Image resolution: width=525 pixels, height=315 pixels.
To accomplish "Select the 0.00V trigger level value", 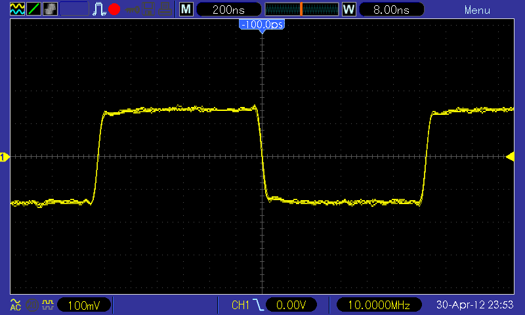I will pos(291,305).
